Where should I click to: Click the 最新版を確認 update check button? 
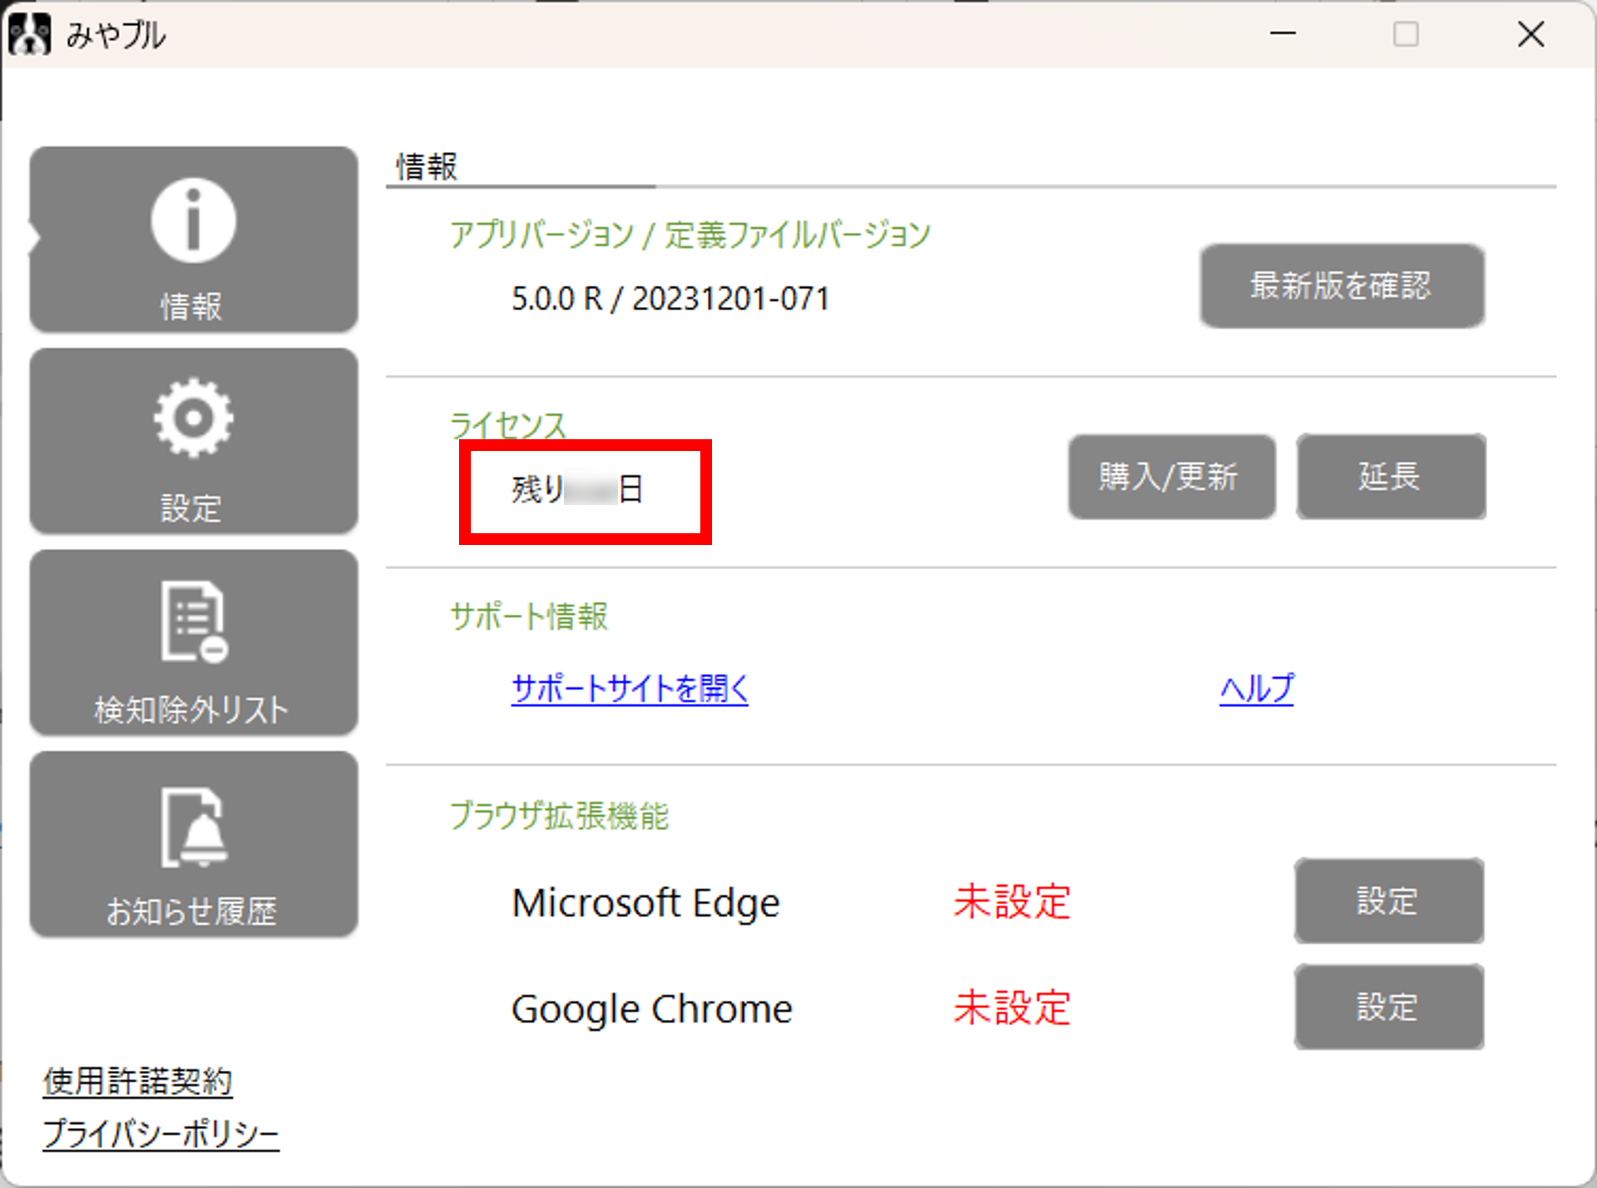(1341, 286)
